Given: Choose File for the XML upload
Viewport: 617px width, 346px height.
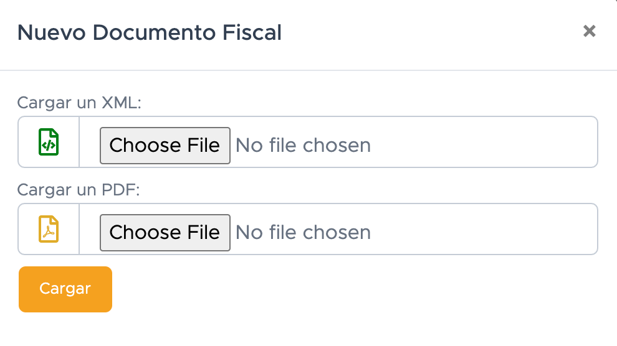Looking at the screenshot, I should click(165, 146).
